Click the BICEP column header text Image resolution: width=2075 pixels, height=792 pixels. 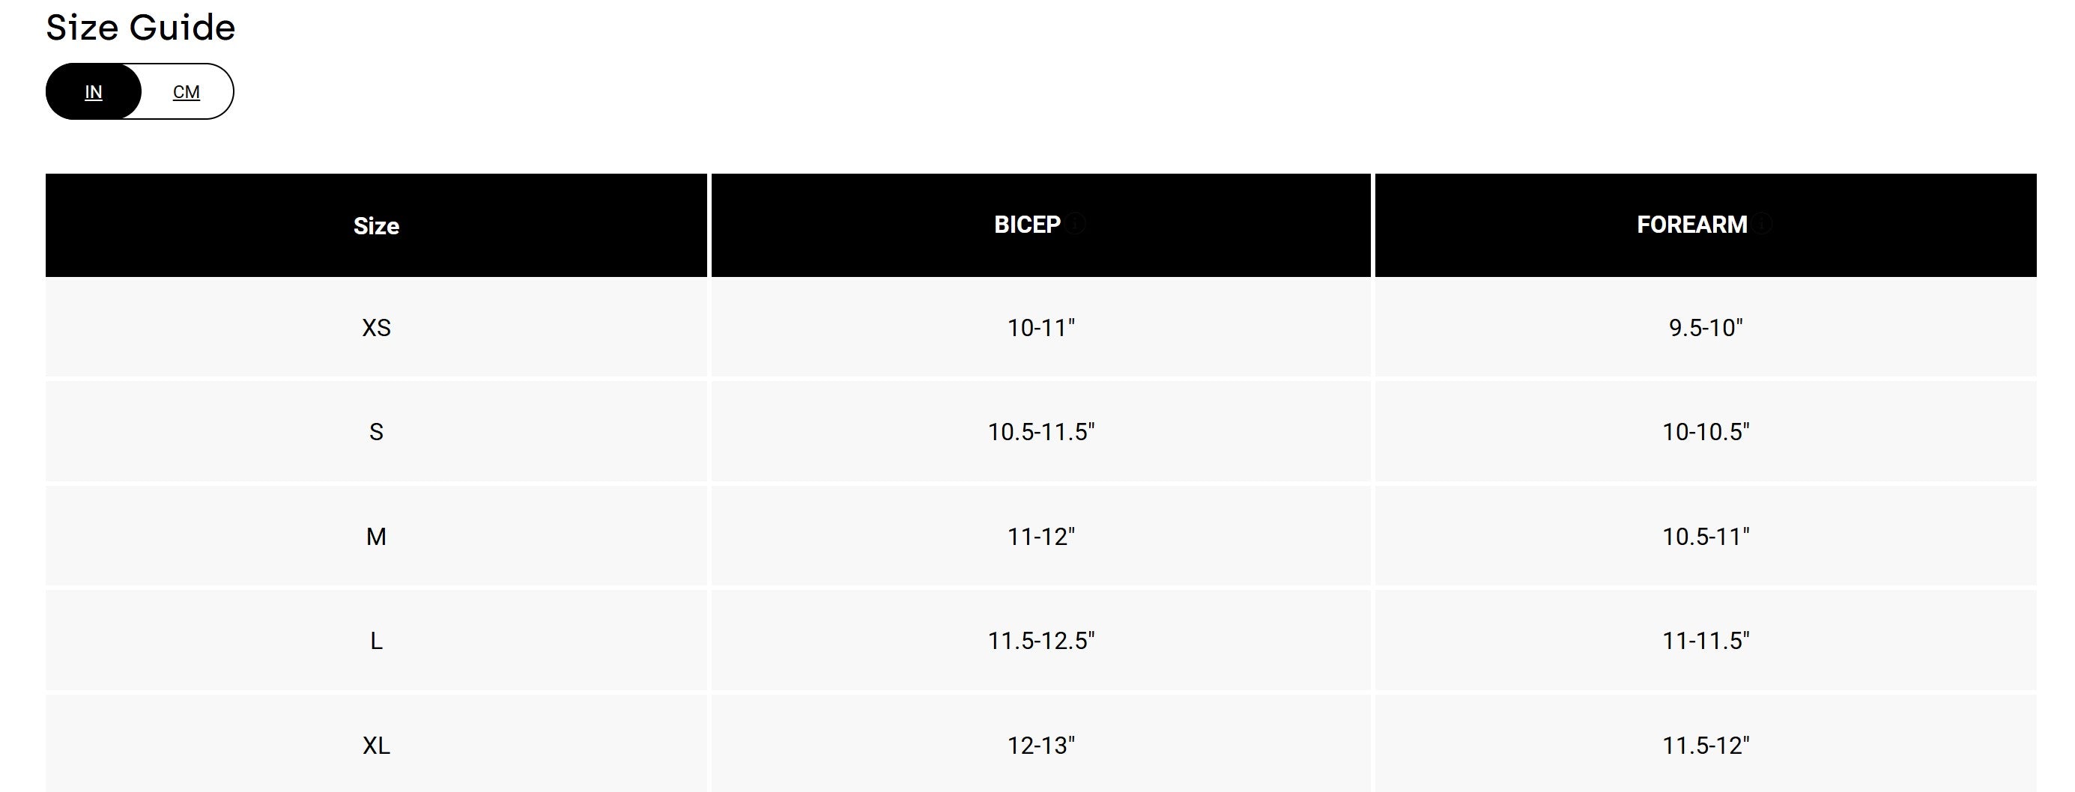point(1027,225)
